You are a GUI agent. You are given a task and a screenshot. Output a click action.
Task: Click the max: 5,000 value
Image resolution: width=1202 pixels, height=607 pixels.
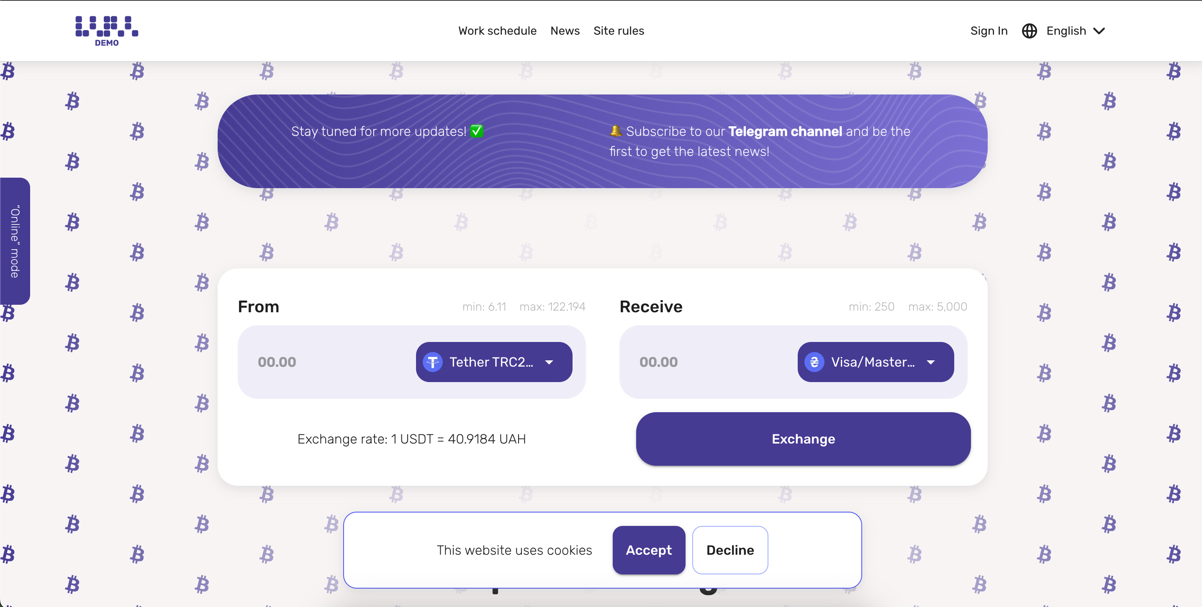pyautogui.click(x=937, y=307)
